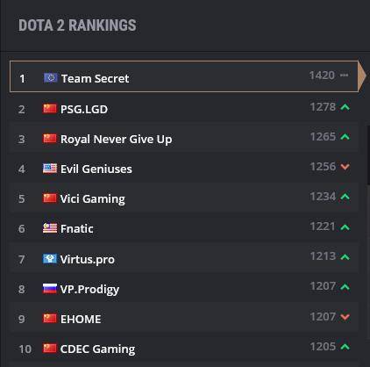This screenshot has height=367, width=370.
Task: Click the US flag beside Evil Geniuses
Action: (x=50, y=169)
